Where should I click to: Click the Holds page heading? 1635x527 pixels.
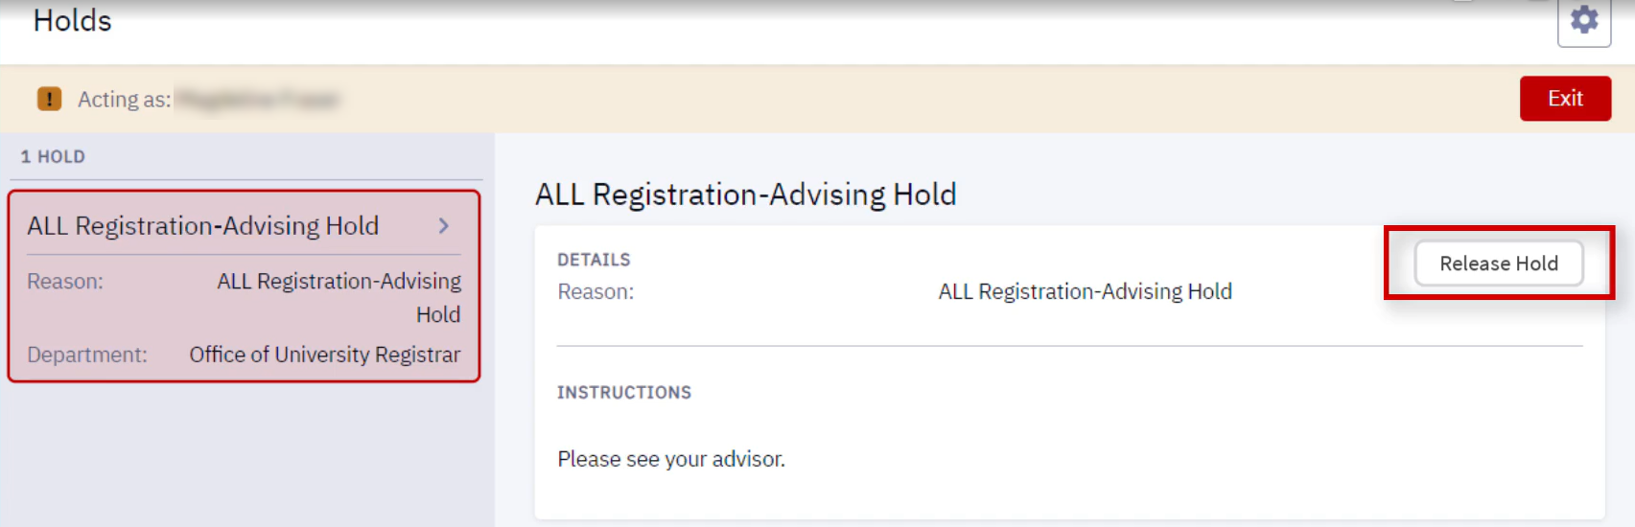point(73,20)
